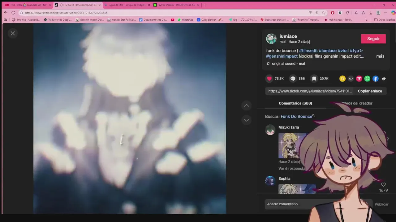Open more share options arrow
Screen dimensions: 396x222
[x=384, y=79]
